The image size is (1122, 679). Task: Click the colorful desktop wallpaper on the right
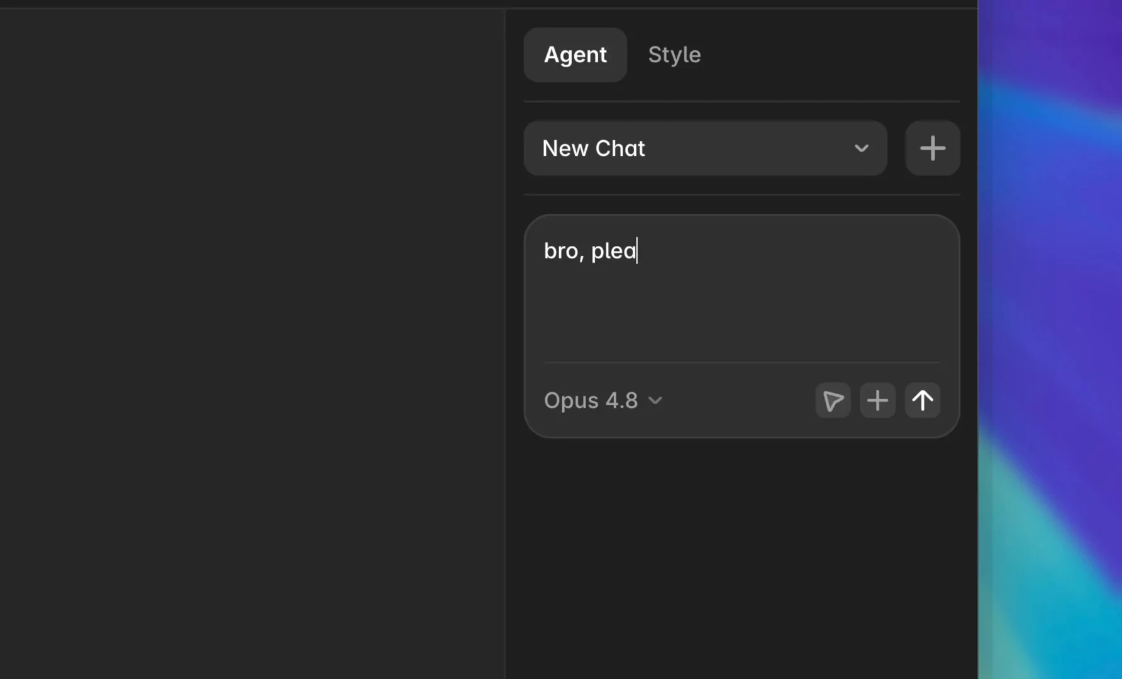click(1050, 339)
